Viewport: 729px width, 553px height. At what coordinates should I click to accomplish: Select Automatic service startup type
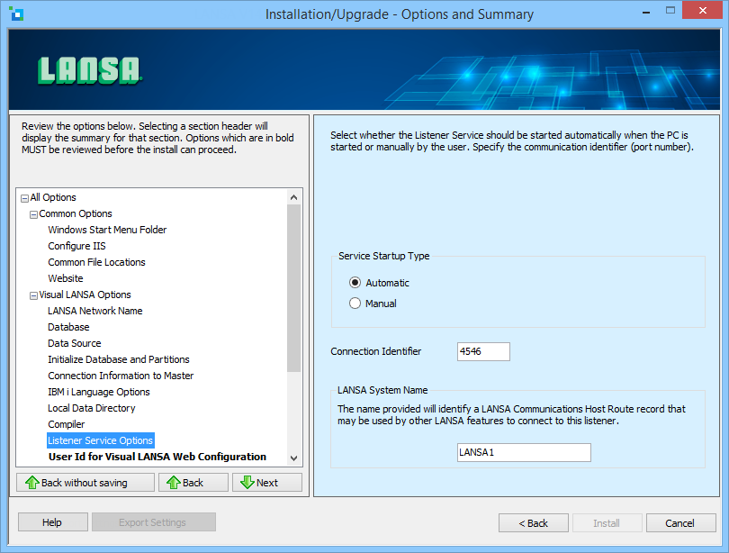pyautogui.click(x=355, y=283)
